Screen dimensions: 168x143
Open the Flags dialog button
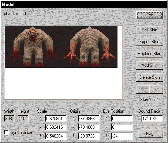coord(151,134)
